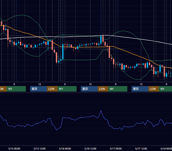This screenshot has height=151, width=172.
Task: Click the 5/16 12:00 date label
Action: click(x=90, y=148)
